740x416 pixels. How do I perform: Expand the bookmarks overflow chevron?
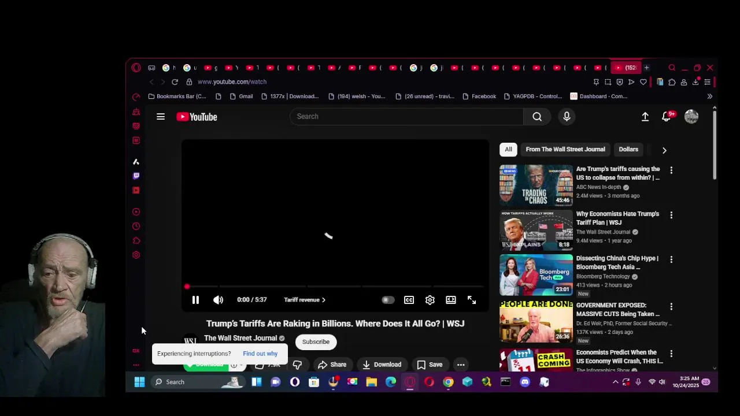coord(709,96)
